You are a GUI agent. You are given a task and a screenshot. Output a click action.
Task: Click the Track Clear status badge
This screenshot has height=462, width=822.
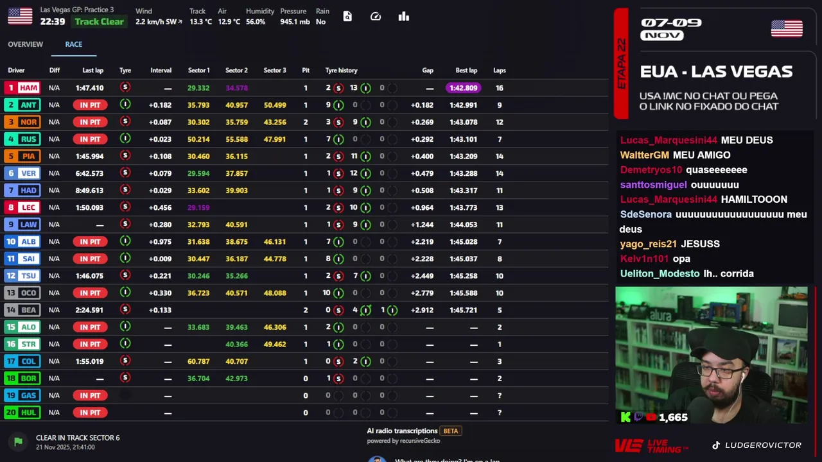99,22
